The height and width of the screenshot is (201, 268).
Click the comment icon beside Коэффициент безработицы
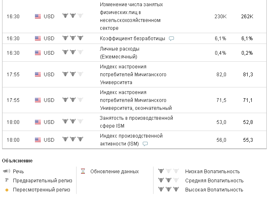point(171,39)
